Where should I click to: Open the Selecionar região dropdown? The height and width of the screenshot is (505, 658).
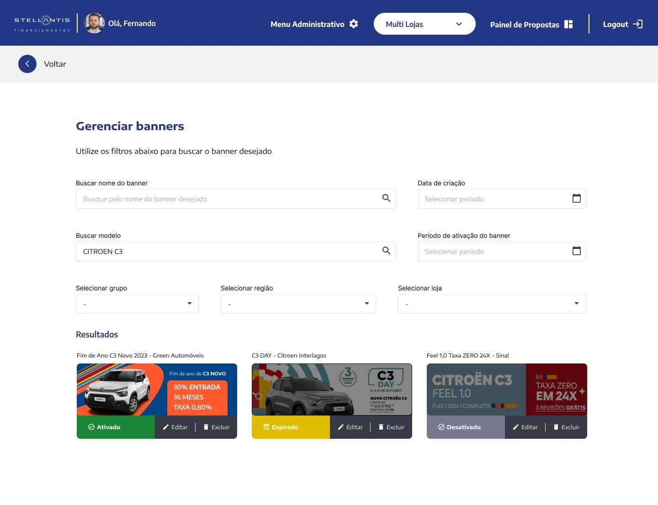298,304
